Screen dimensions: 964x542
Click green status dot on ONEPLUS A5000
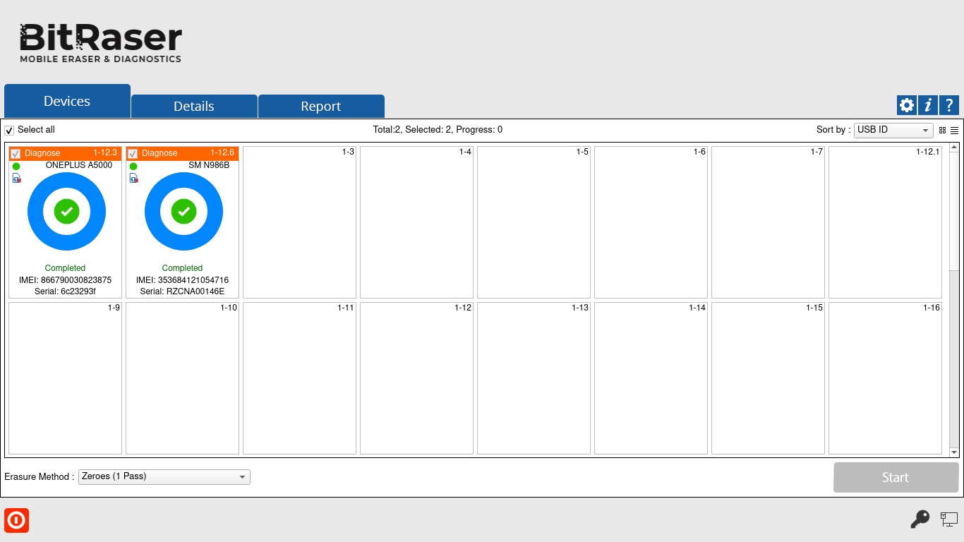coord(16,166)
